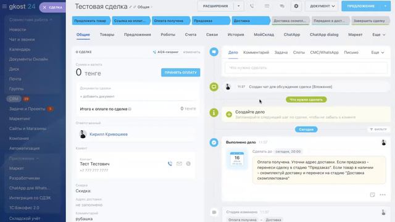Click the note icon on completed activity

click(372, 195)
